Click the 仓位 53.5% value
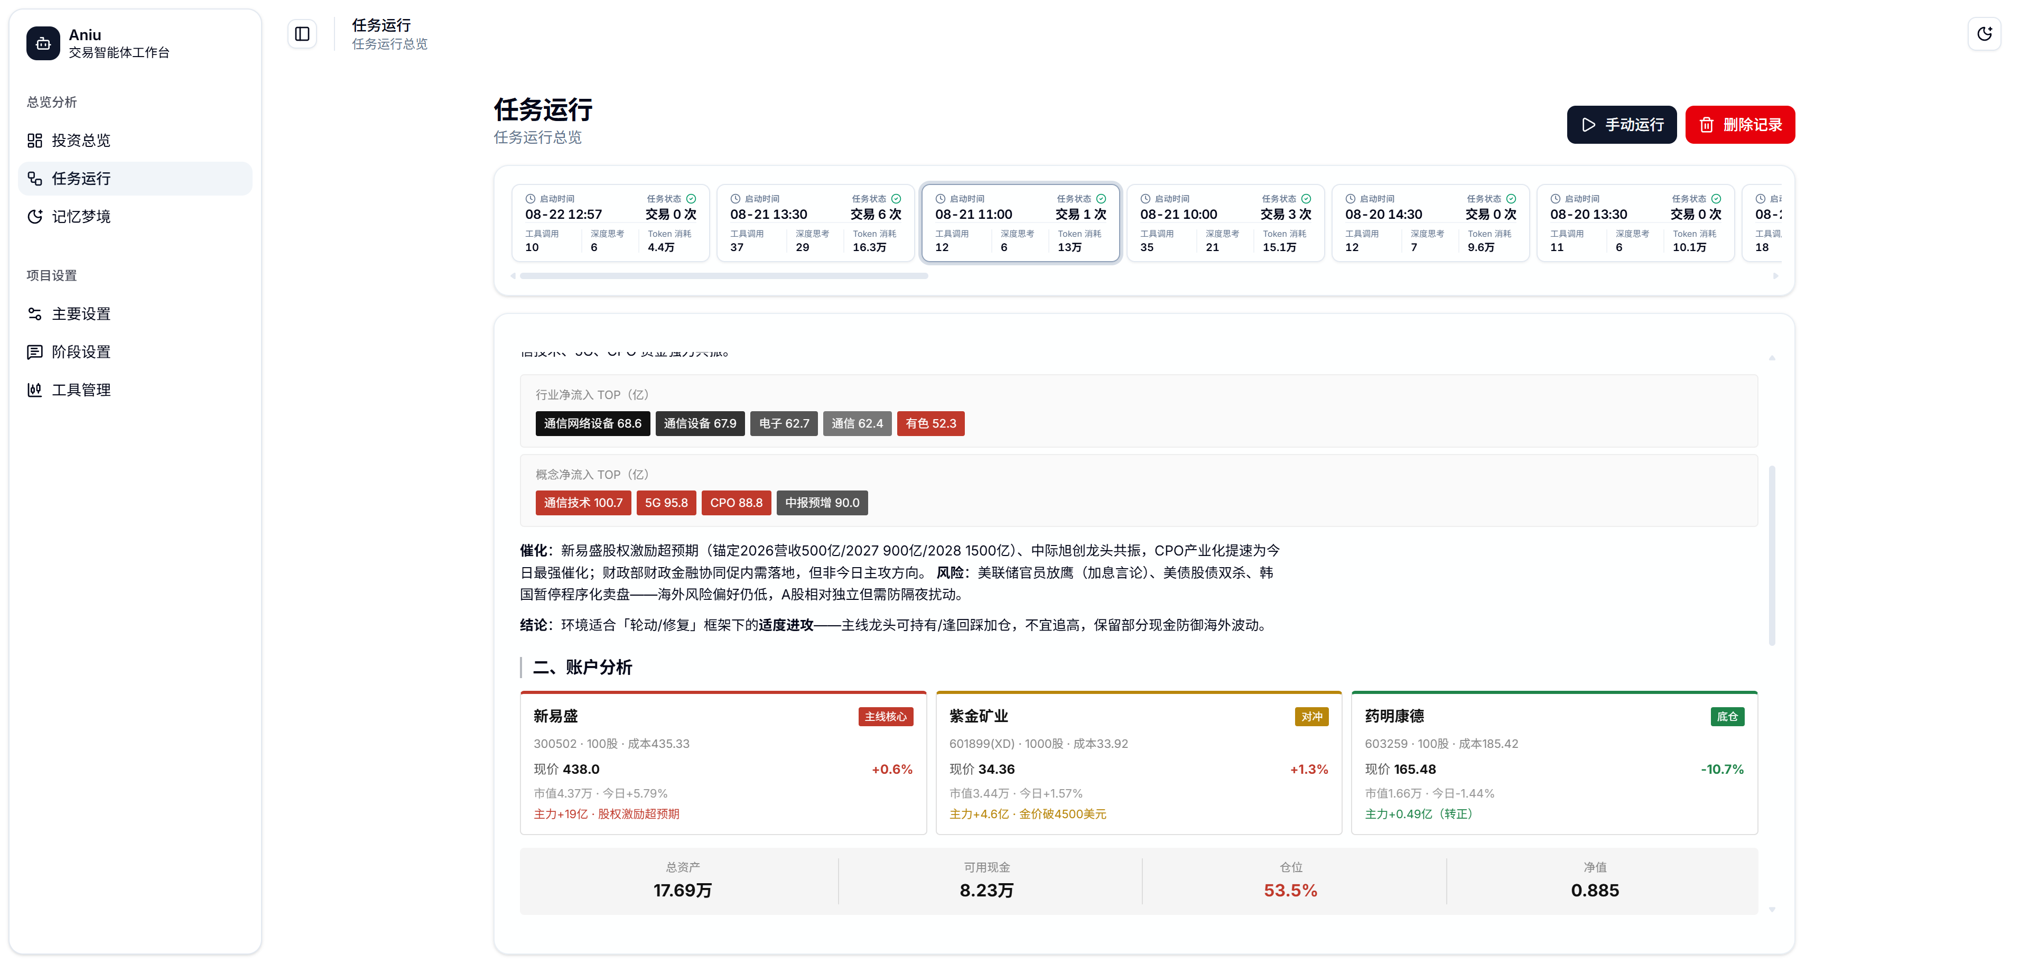Image resolution: width=2029 pixels, height=963 pixels. (x=1290, y=891)
